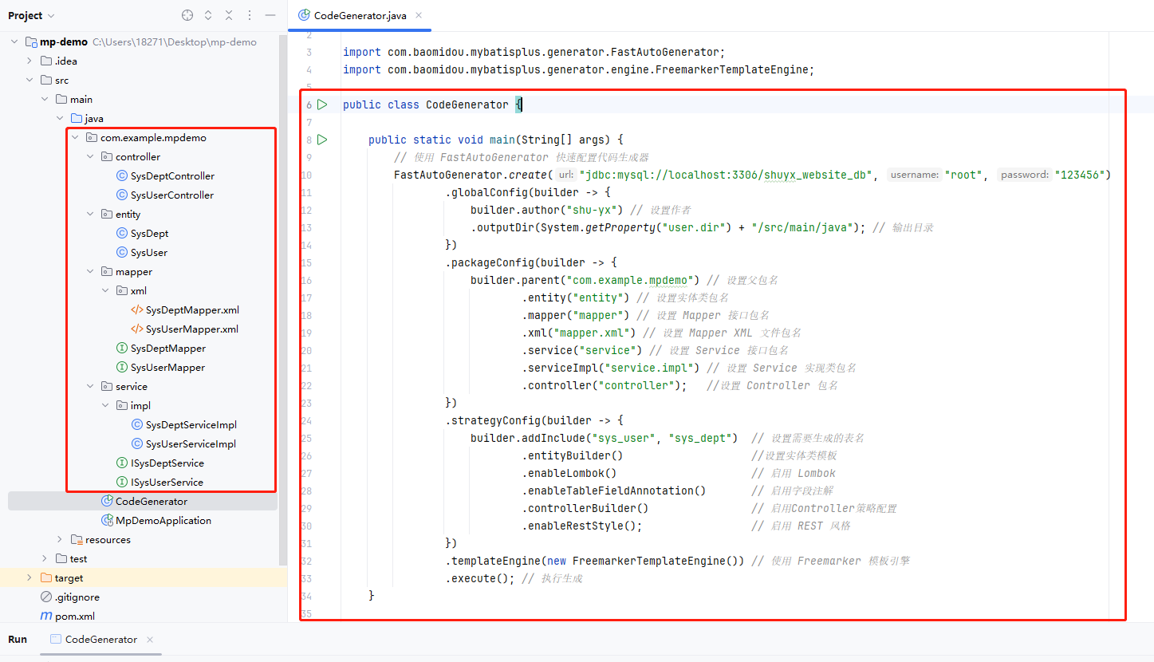
Task: Click the Expand/Collapse selected arrows icon
Action: tap(208, 15)
